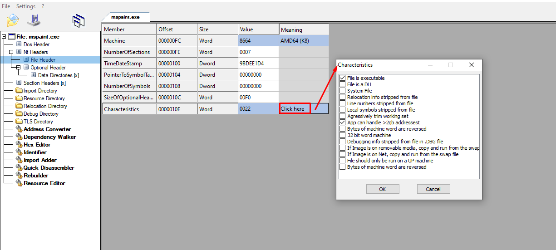Open the Debug Directory folder icon

[19, 114]
